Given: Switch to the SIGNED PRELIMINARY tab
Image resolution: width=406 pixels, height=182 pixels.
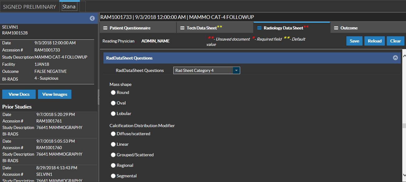Looking at the screenshot, I should click(x=30, y=7).
